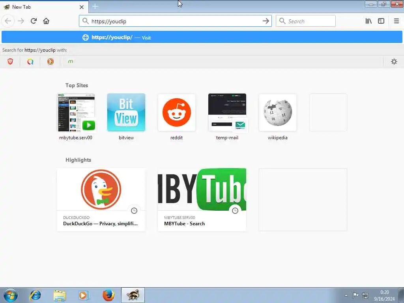The width and height of the screenshot is (404, 303).
Task: Open the Library bookmarks icon
Action: (x=368, y=21)
